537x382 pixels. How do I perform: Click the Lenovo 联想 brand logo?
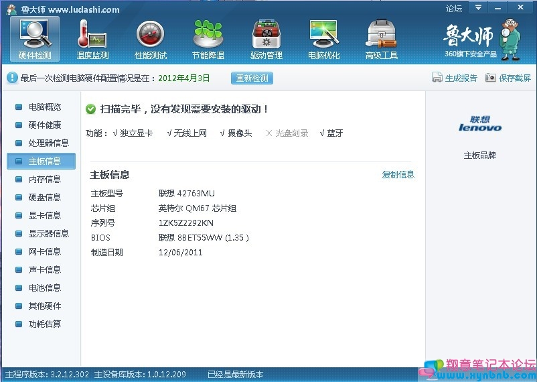(480, 124)
